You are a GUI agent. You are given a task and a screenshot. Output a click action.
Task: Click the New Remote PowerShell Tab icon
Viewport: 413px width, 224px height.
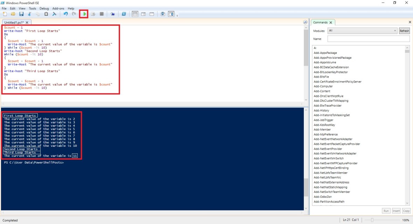click(x=113, y=14)
